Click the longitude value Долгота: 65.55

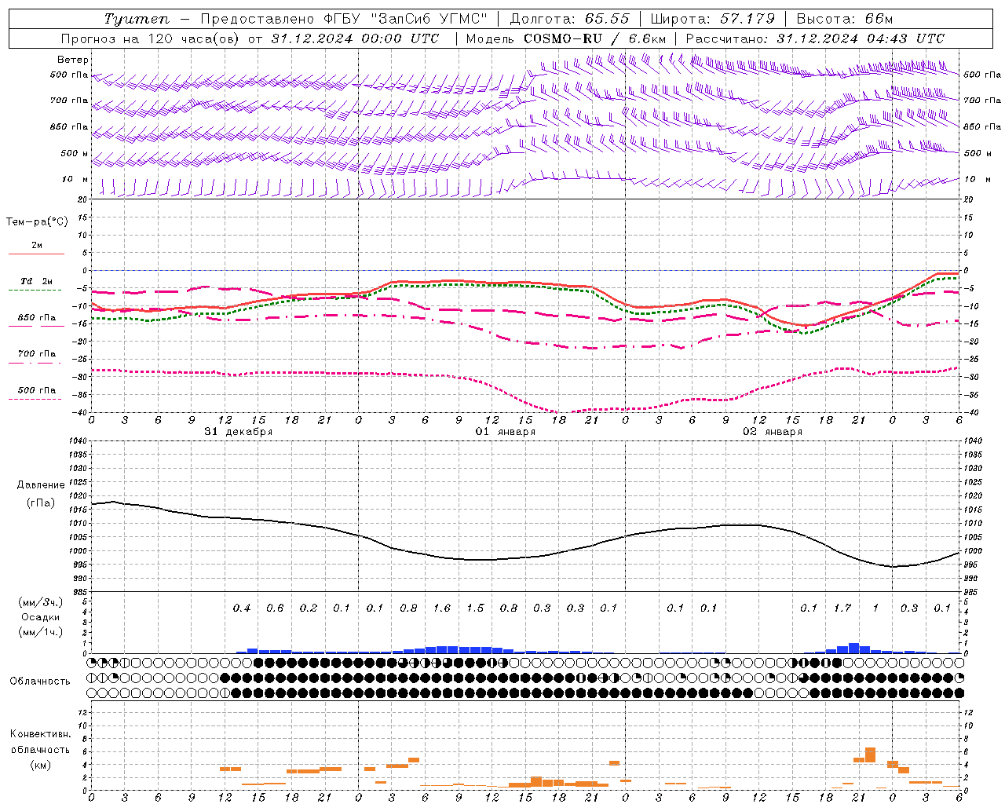point(570,19)
